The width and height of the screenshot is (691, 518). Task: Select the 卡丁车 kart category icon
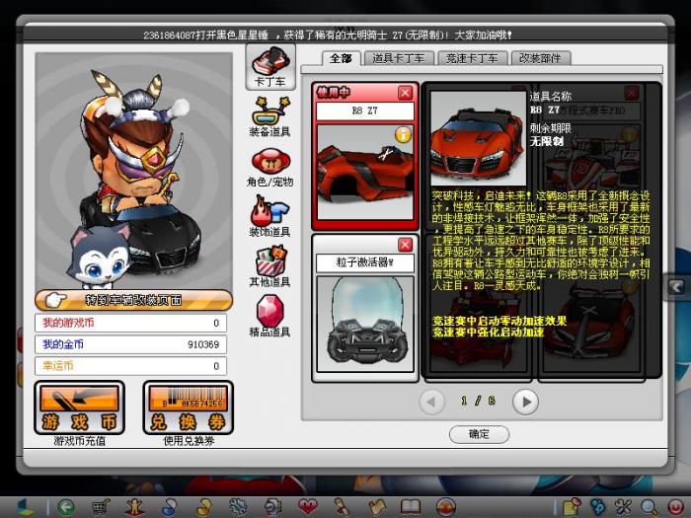click(x=270, y=67)
